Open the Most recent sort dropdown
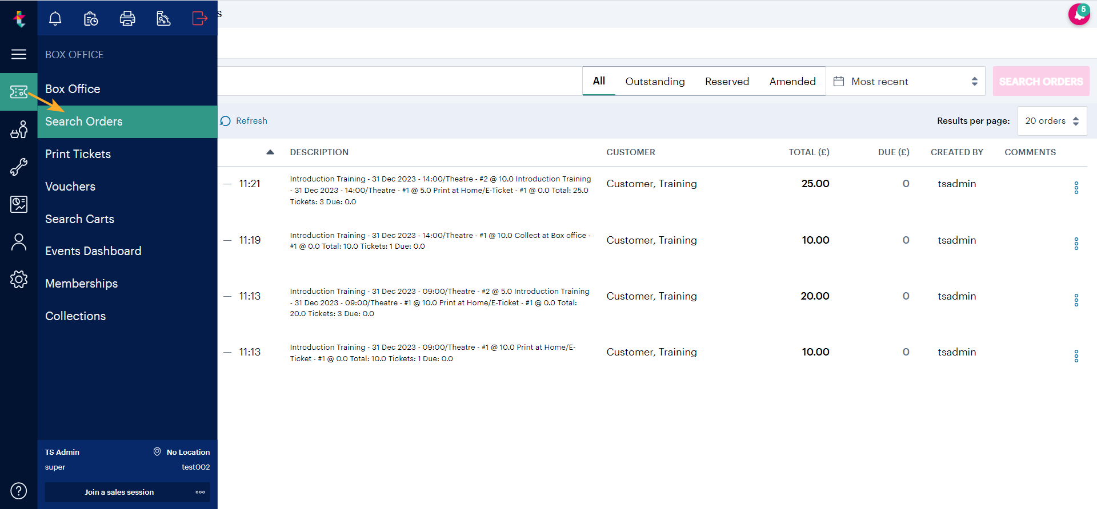 click(906, 81)
